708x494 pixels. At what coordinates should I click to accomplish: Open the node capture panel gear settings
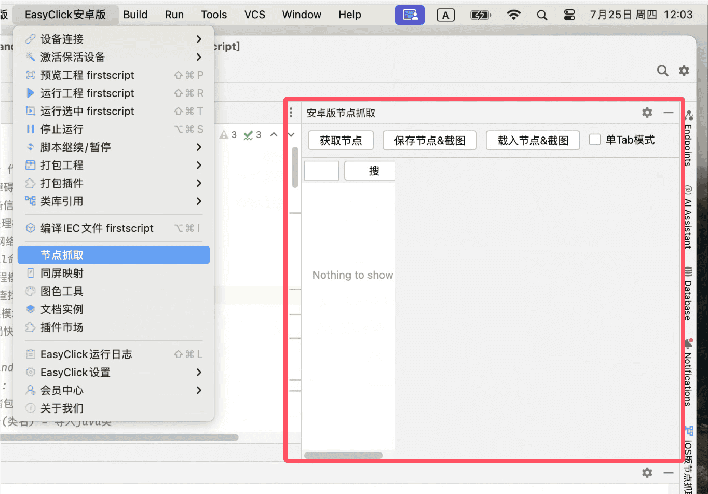tap(647, 113)
